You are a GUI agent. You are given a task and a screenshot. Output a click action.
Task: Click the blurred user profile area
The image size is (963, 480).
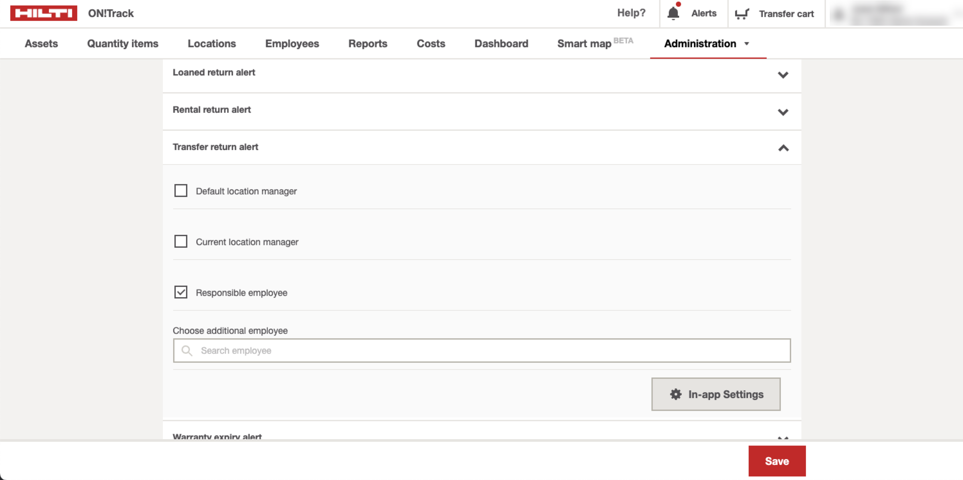click(893, 14)
